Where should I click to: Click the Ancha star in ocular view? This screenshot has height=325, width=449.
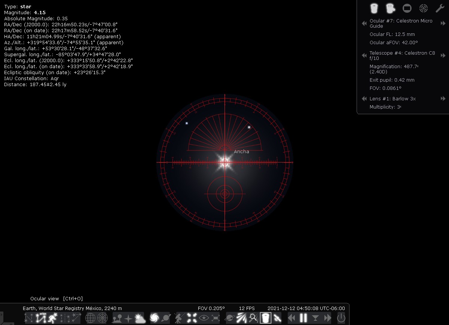tap(225, 162)
